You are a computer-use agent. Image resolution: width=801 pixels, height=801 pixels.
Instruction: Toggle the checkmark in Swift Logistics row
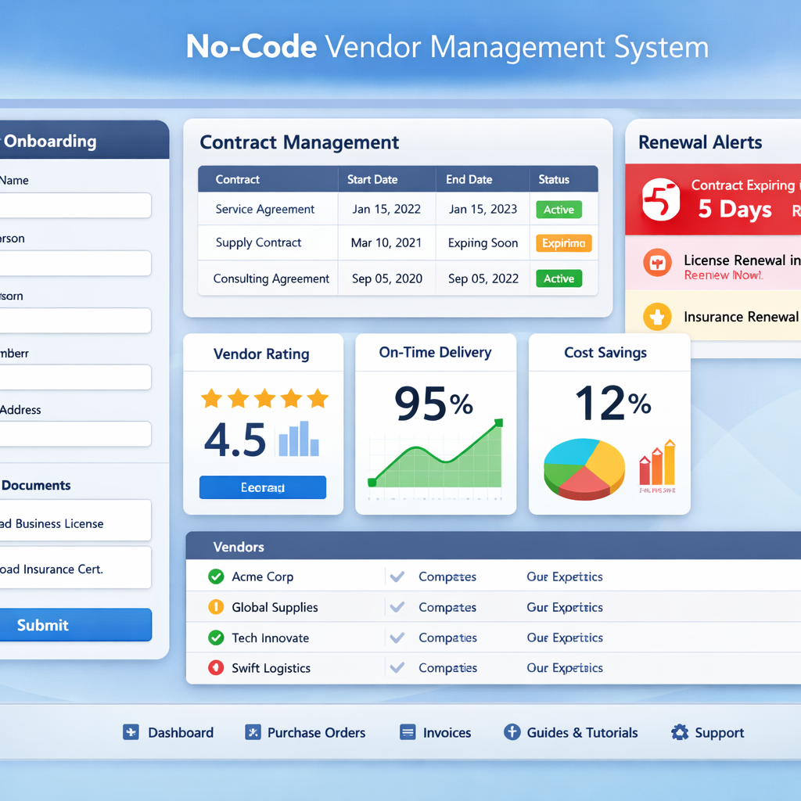point(397,668)
